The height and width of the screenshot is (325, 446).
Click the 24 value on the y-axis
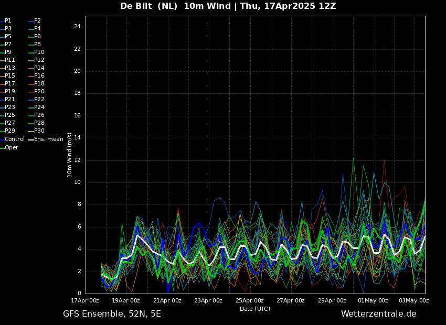pos(77,27)
